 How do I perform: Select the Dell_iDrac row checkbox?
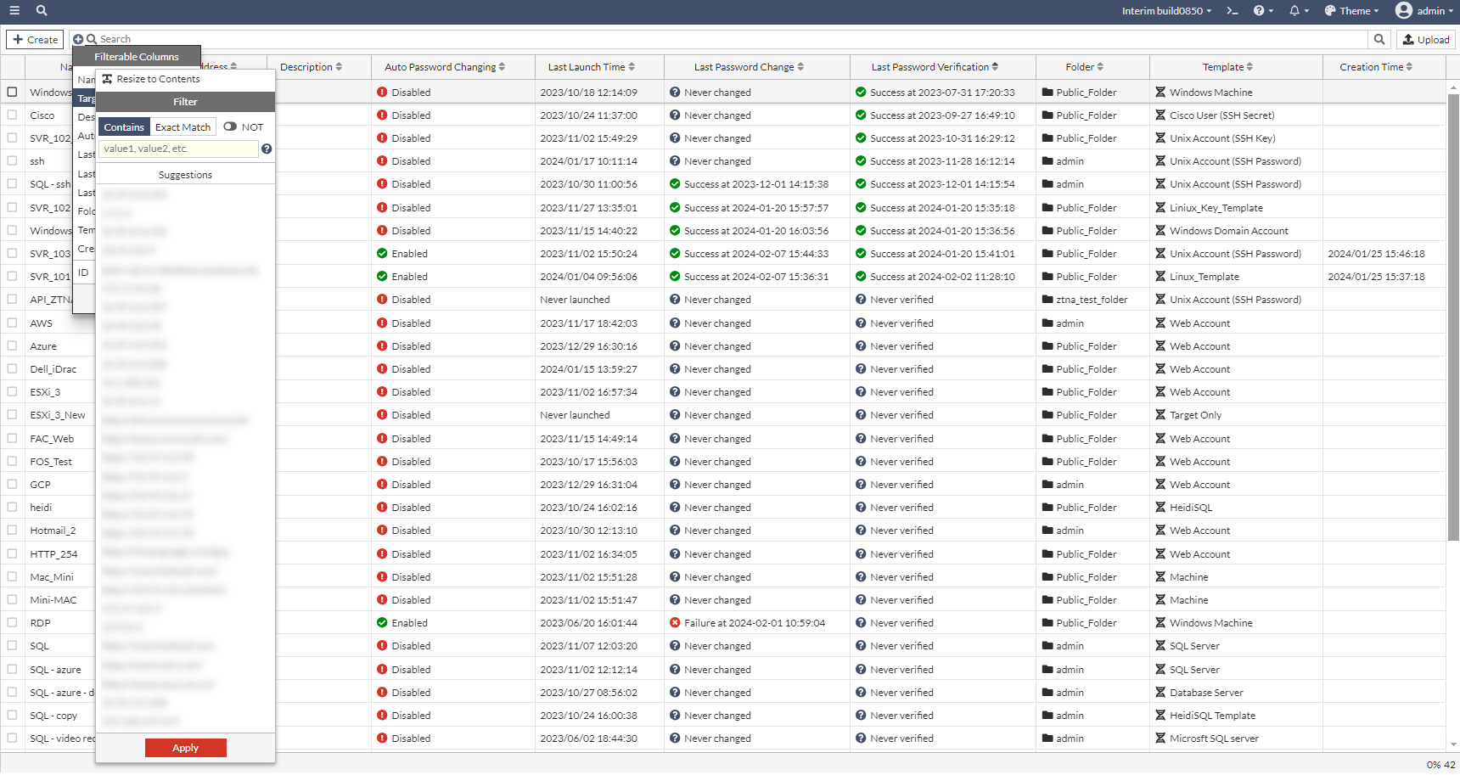13,368
